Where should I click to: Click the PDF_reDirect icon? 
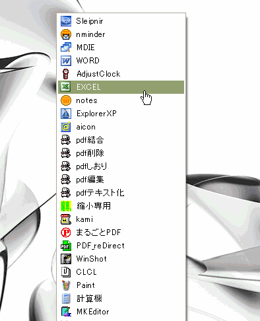point(66,246)
